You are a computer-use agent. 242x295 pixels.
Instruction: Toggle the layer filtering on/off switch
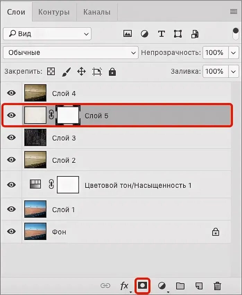[236, 34]
